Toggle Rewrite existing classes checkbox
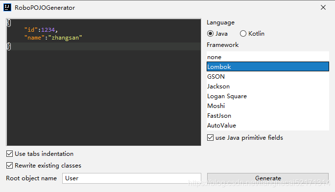The height and width of the screenshot is (192, 335). (x=10, y=165)
